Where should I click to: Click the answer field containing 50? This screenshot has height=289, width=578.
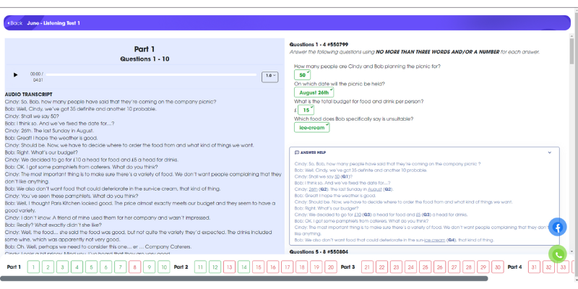click(x=302, y=75)
